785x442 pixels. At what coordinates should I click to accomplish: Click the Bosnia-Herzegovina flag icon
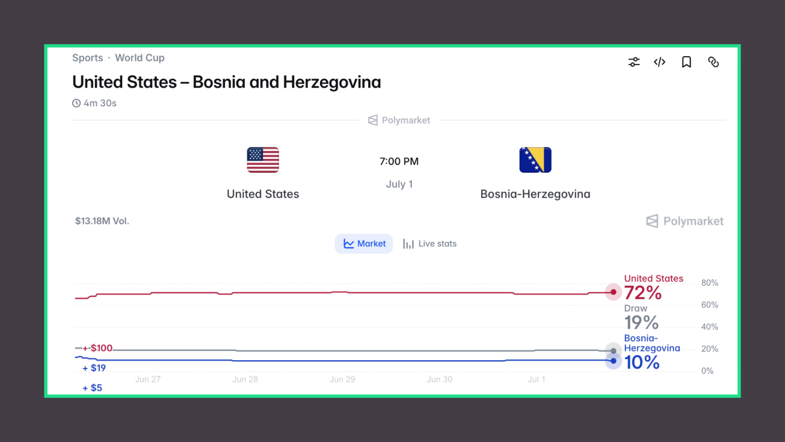coord(535,160)
